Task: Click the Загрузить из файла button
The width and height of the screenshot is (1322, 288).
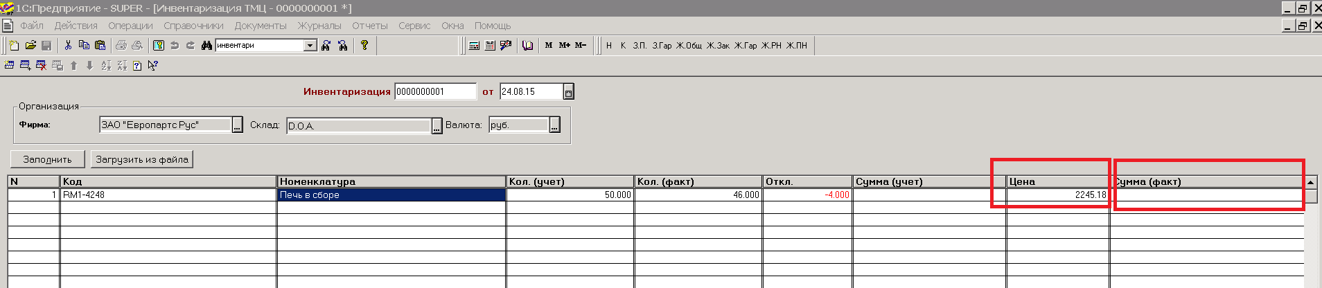Action: click(x=142, y=159)
